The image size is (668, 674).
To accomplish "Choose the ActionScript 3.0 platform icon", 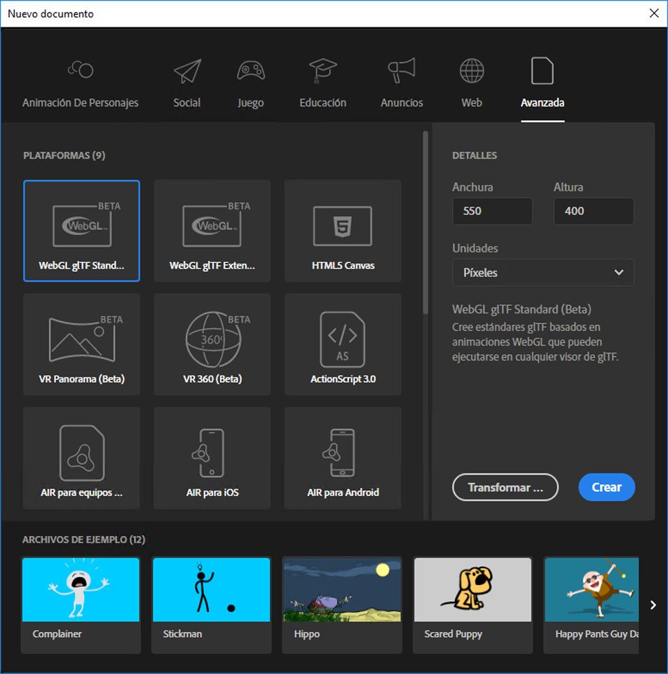I will pyautogui.click(x=341, y=344).
